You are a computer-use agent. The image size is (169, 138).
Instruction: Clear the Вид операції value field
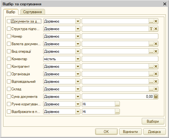(156, 51)
